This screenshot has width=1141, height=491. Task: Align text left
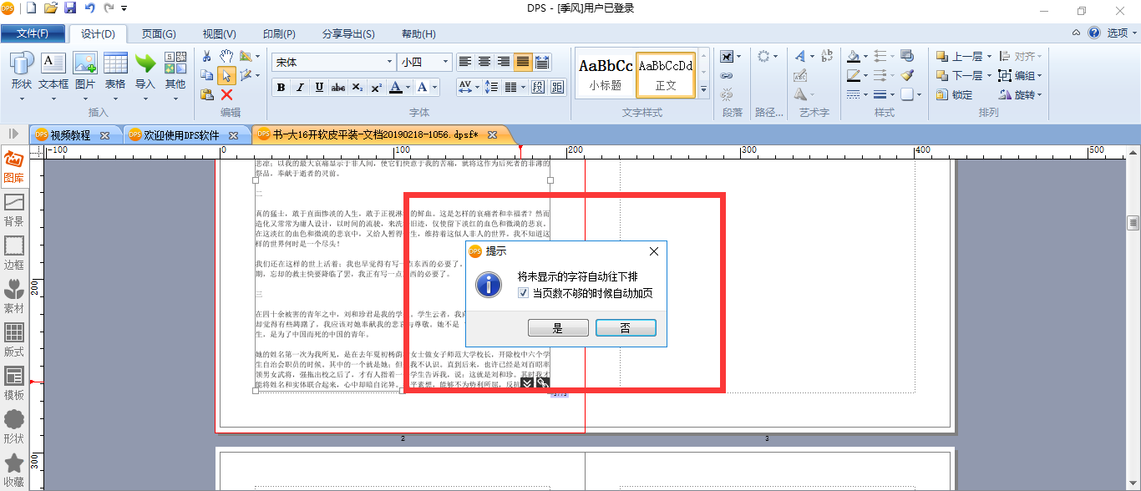pyautogui.click(x=465, y=62)
